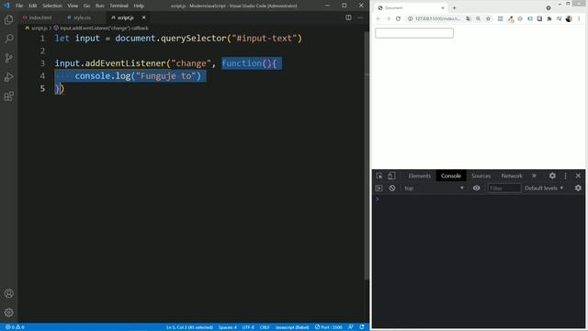Select language mode JavaScript (Babel)

click(292, 327)
